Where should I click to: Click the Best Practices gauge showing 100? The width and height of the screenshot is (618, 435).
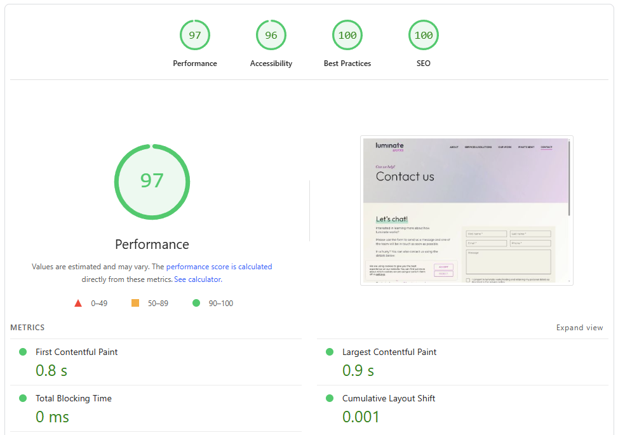click(x=347, y=35)
